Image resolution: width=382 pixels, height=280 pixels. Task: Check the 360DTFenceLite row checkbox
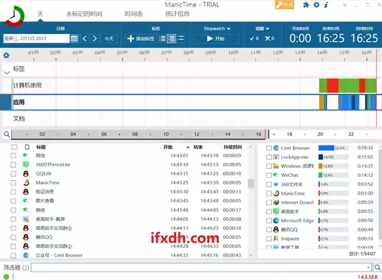pyautogui.click(x=13, y=165)
